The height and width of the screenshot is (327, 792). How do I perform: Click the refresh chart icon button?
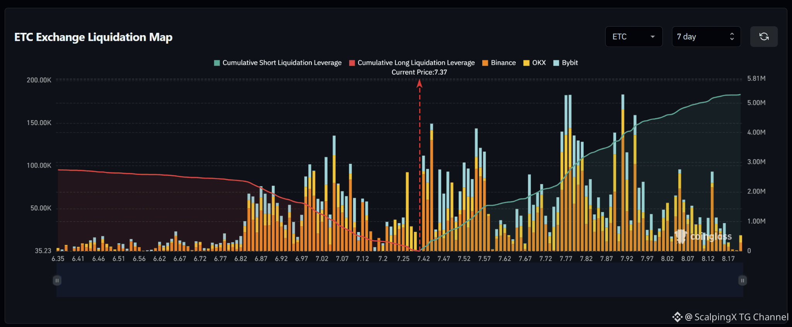pyautogui.click(x=764, y=37)
